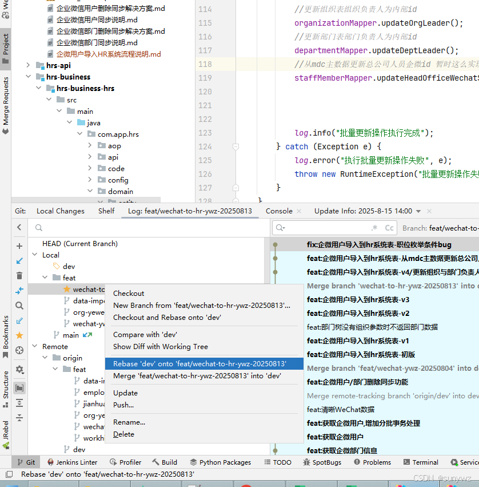Open the Update Info dropdown arrow

pyautogui.click(x=418, y=211)
